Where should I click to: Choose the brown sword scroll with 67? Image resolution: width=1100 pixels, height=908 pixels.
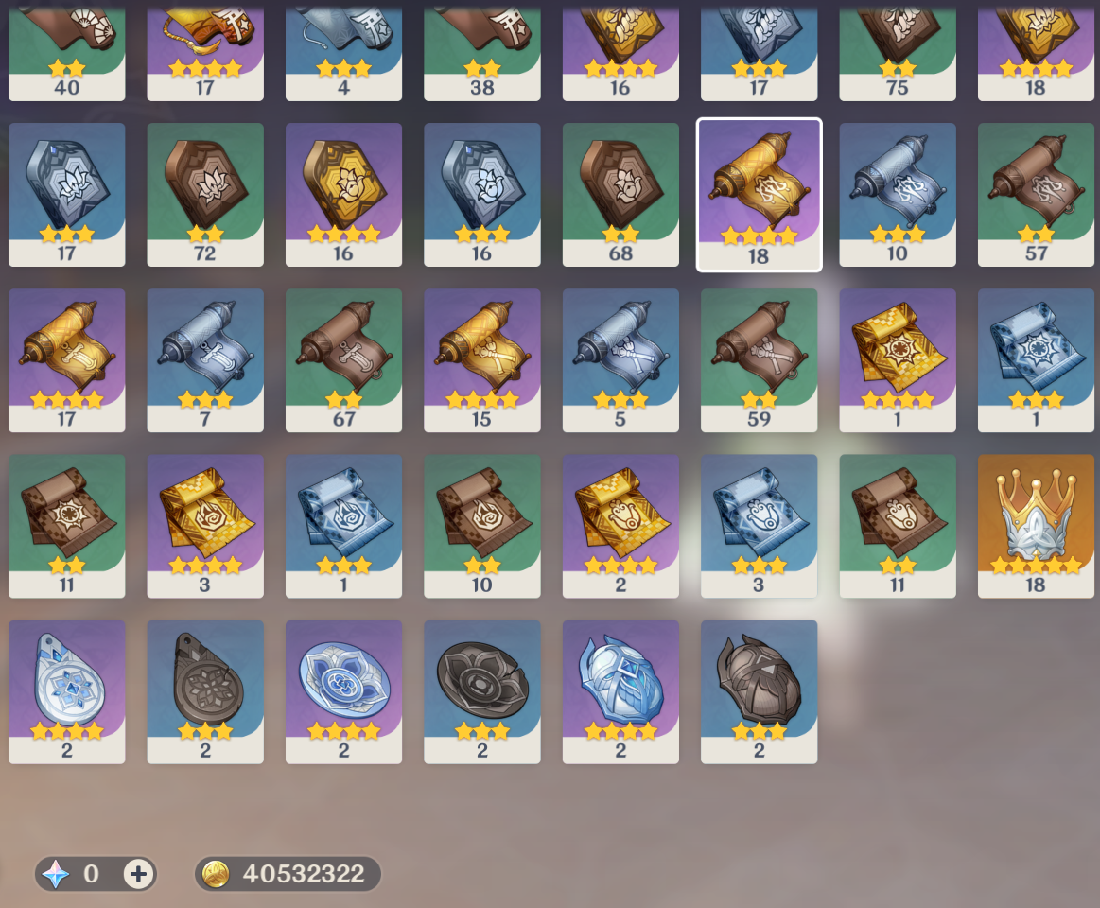click(343, 360)
